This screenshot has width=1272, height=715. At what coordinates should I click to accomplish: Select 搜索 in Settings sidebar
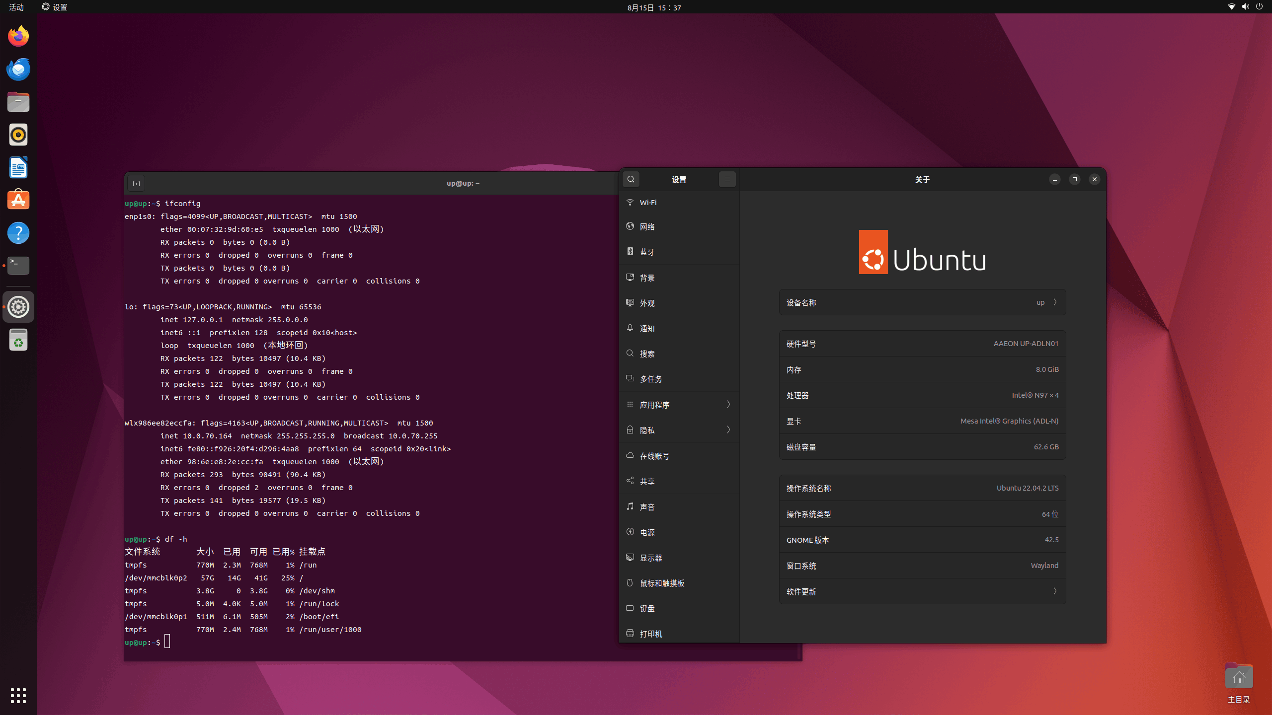tap(679, 354)
